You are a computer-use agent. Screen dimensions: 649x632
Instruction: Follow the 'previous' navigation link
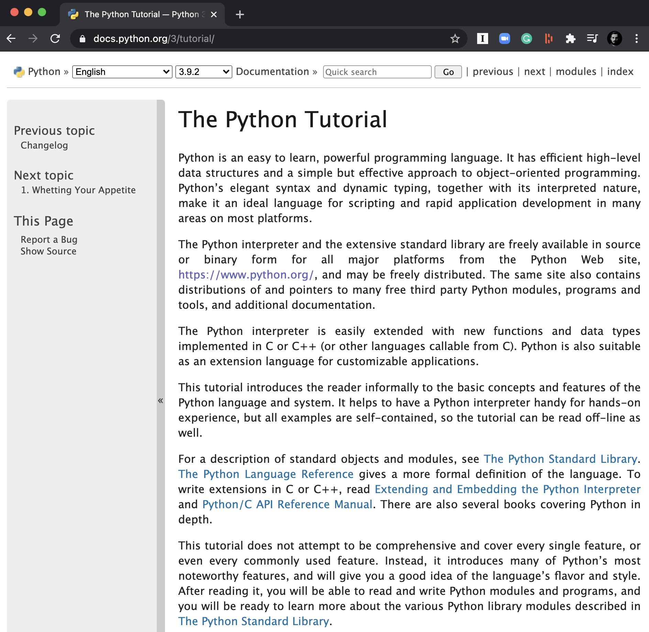[x=493, y=72]
